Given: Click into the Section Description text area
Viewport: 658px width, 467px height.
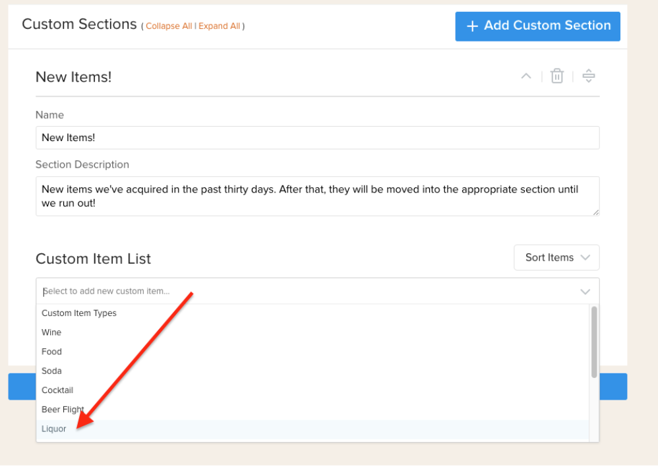Looking at the screenshot, I should pos(317,196).
